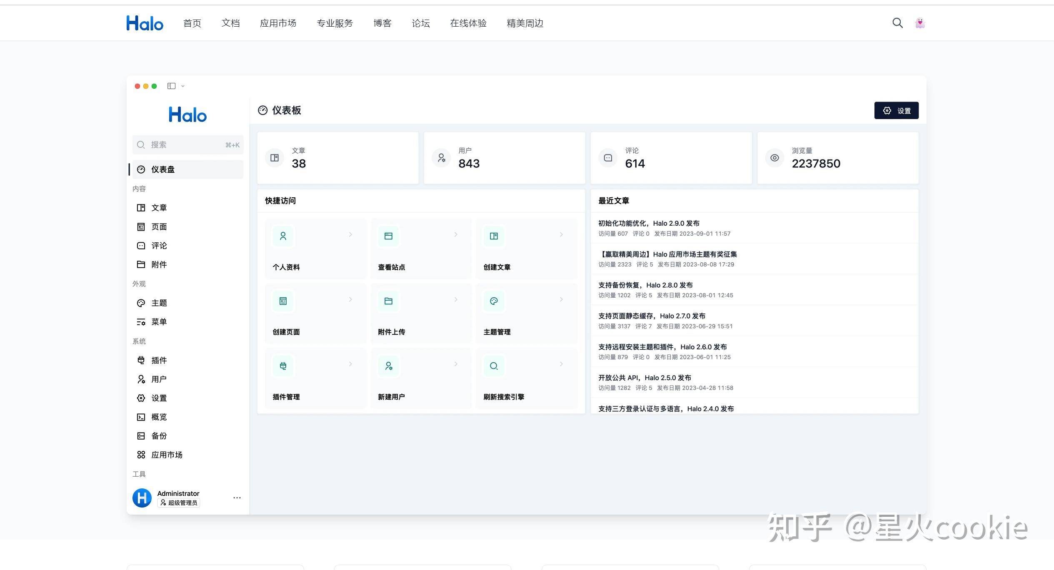
Task: Focus the sidebar 搜索 input field
Action: [188, 144]
